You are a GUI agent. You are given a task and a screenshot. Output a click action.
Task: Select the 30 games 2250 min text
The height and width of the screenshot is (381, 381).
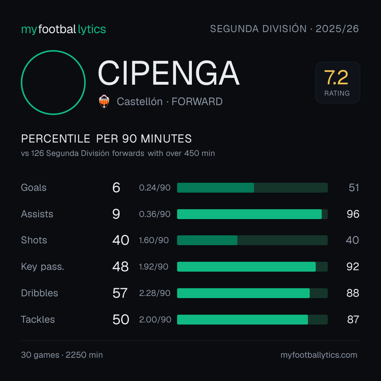(x=62, y=355)
